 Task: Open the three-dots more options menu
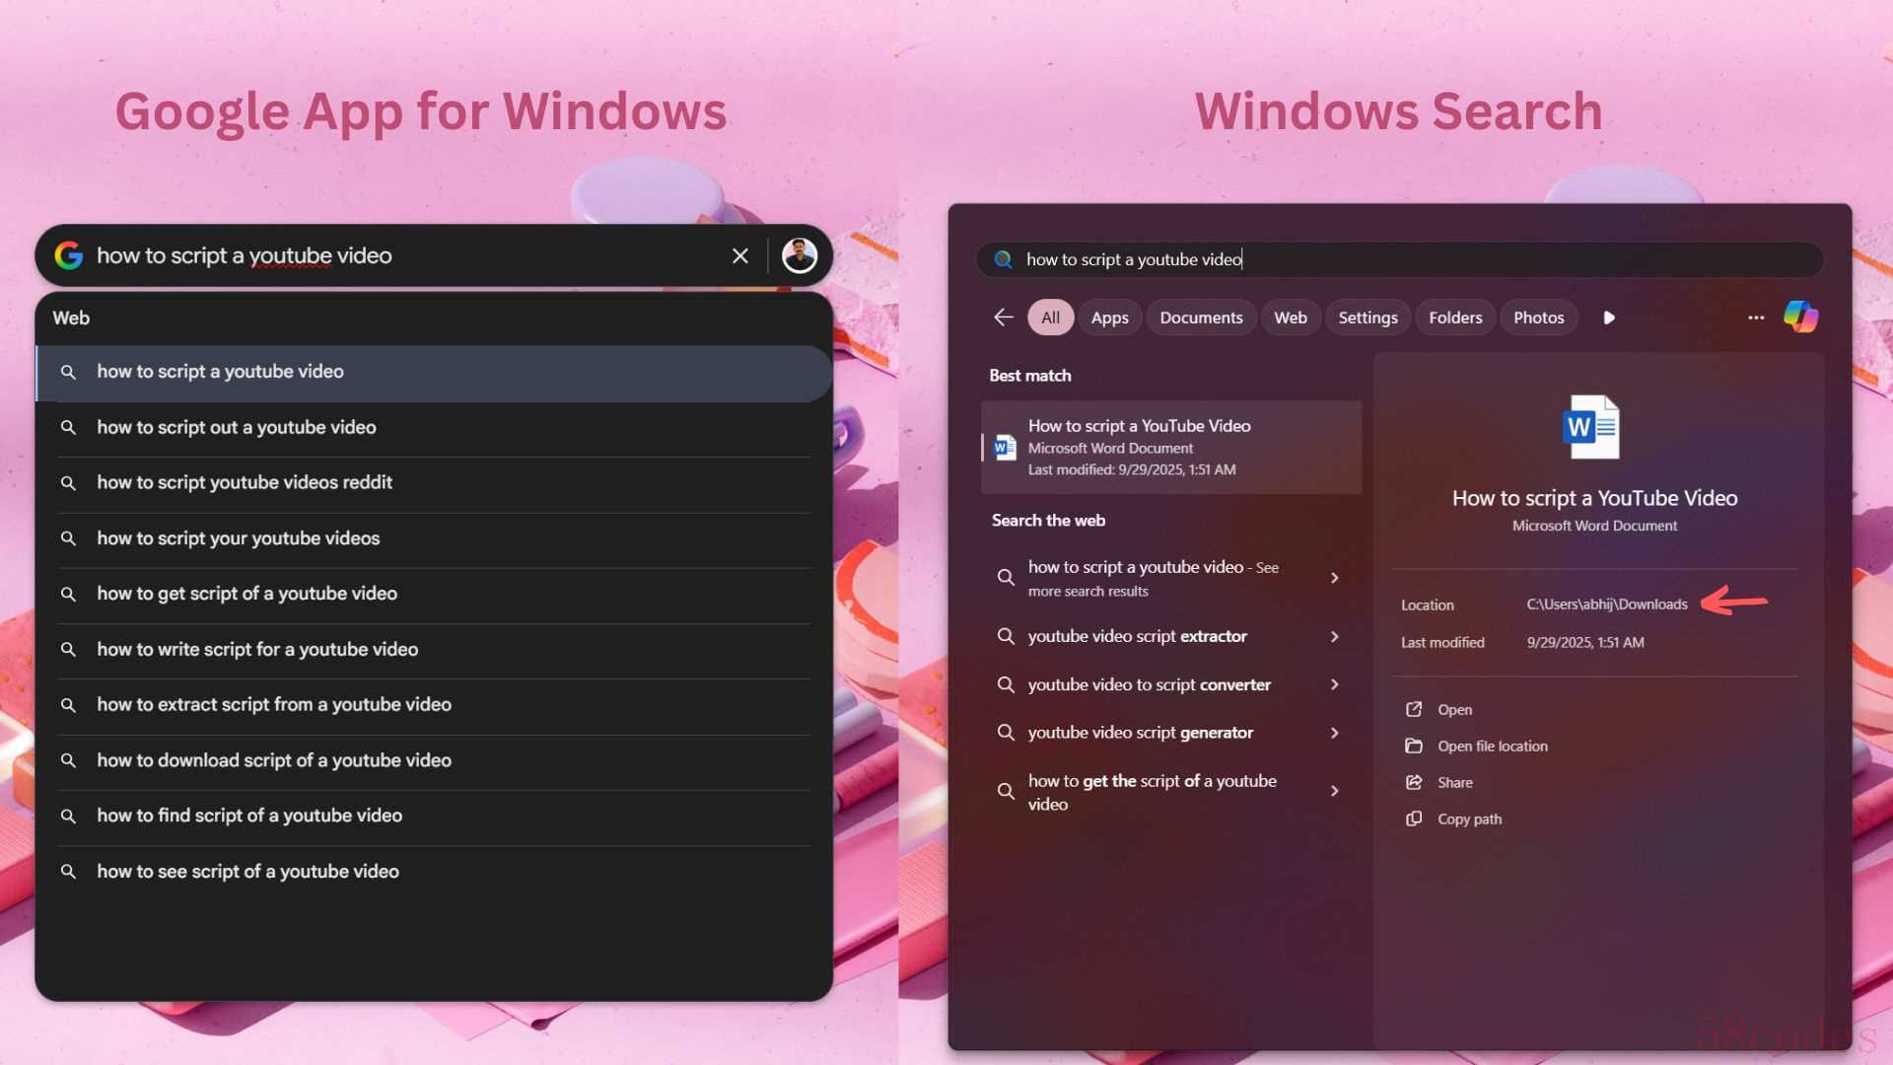pos(1756,318)
